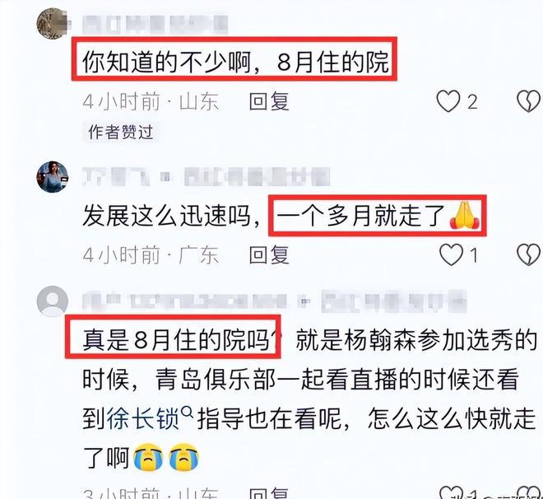Tap search icon next to 徐长锁
Screen dimensions: 543x499
pyautogui.click(x=188, y=412)
